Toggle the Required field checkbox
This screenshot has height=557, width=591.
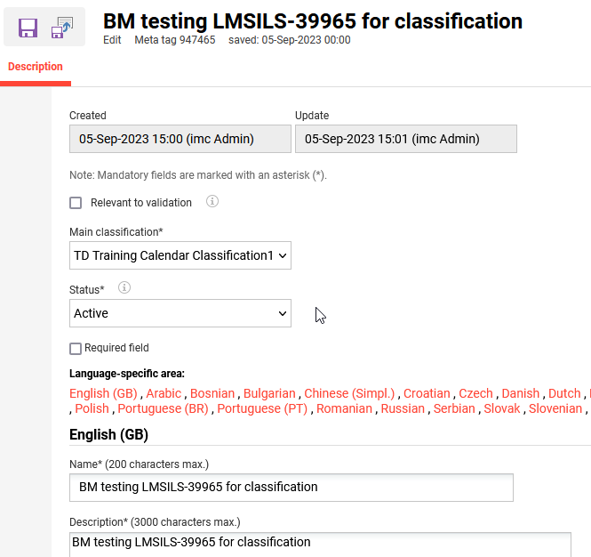[x=76, y=348]
